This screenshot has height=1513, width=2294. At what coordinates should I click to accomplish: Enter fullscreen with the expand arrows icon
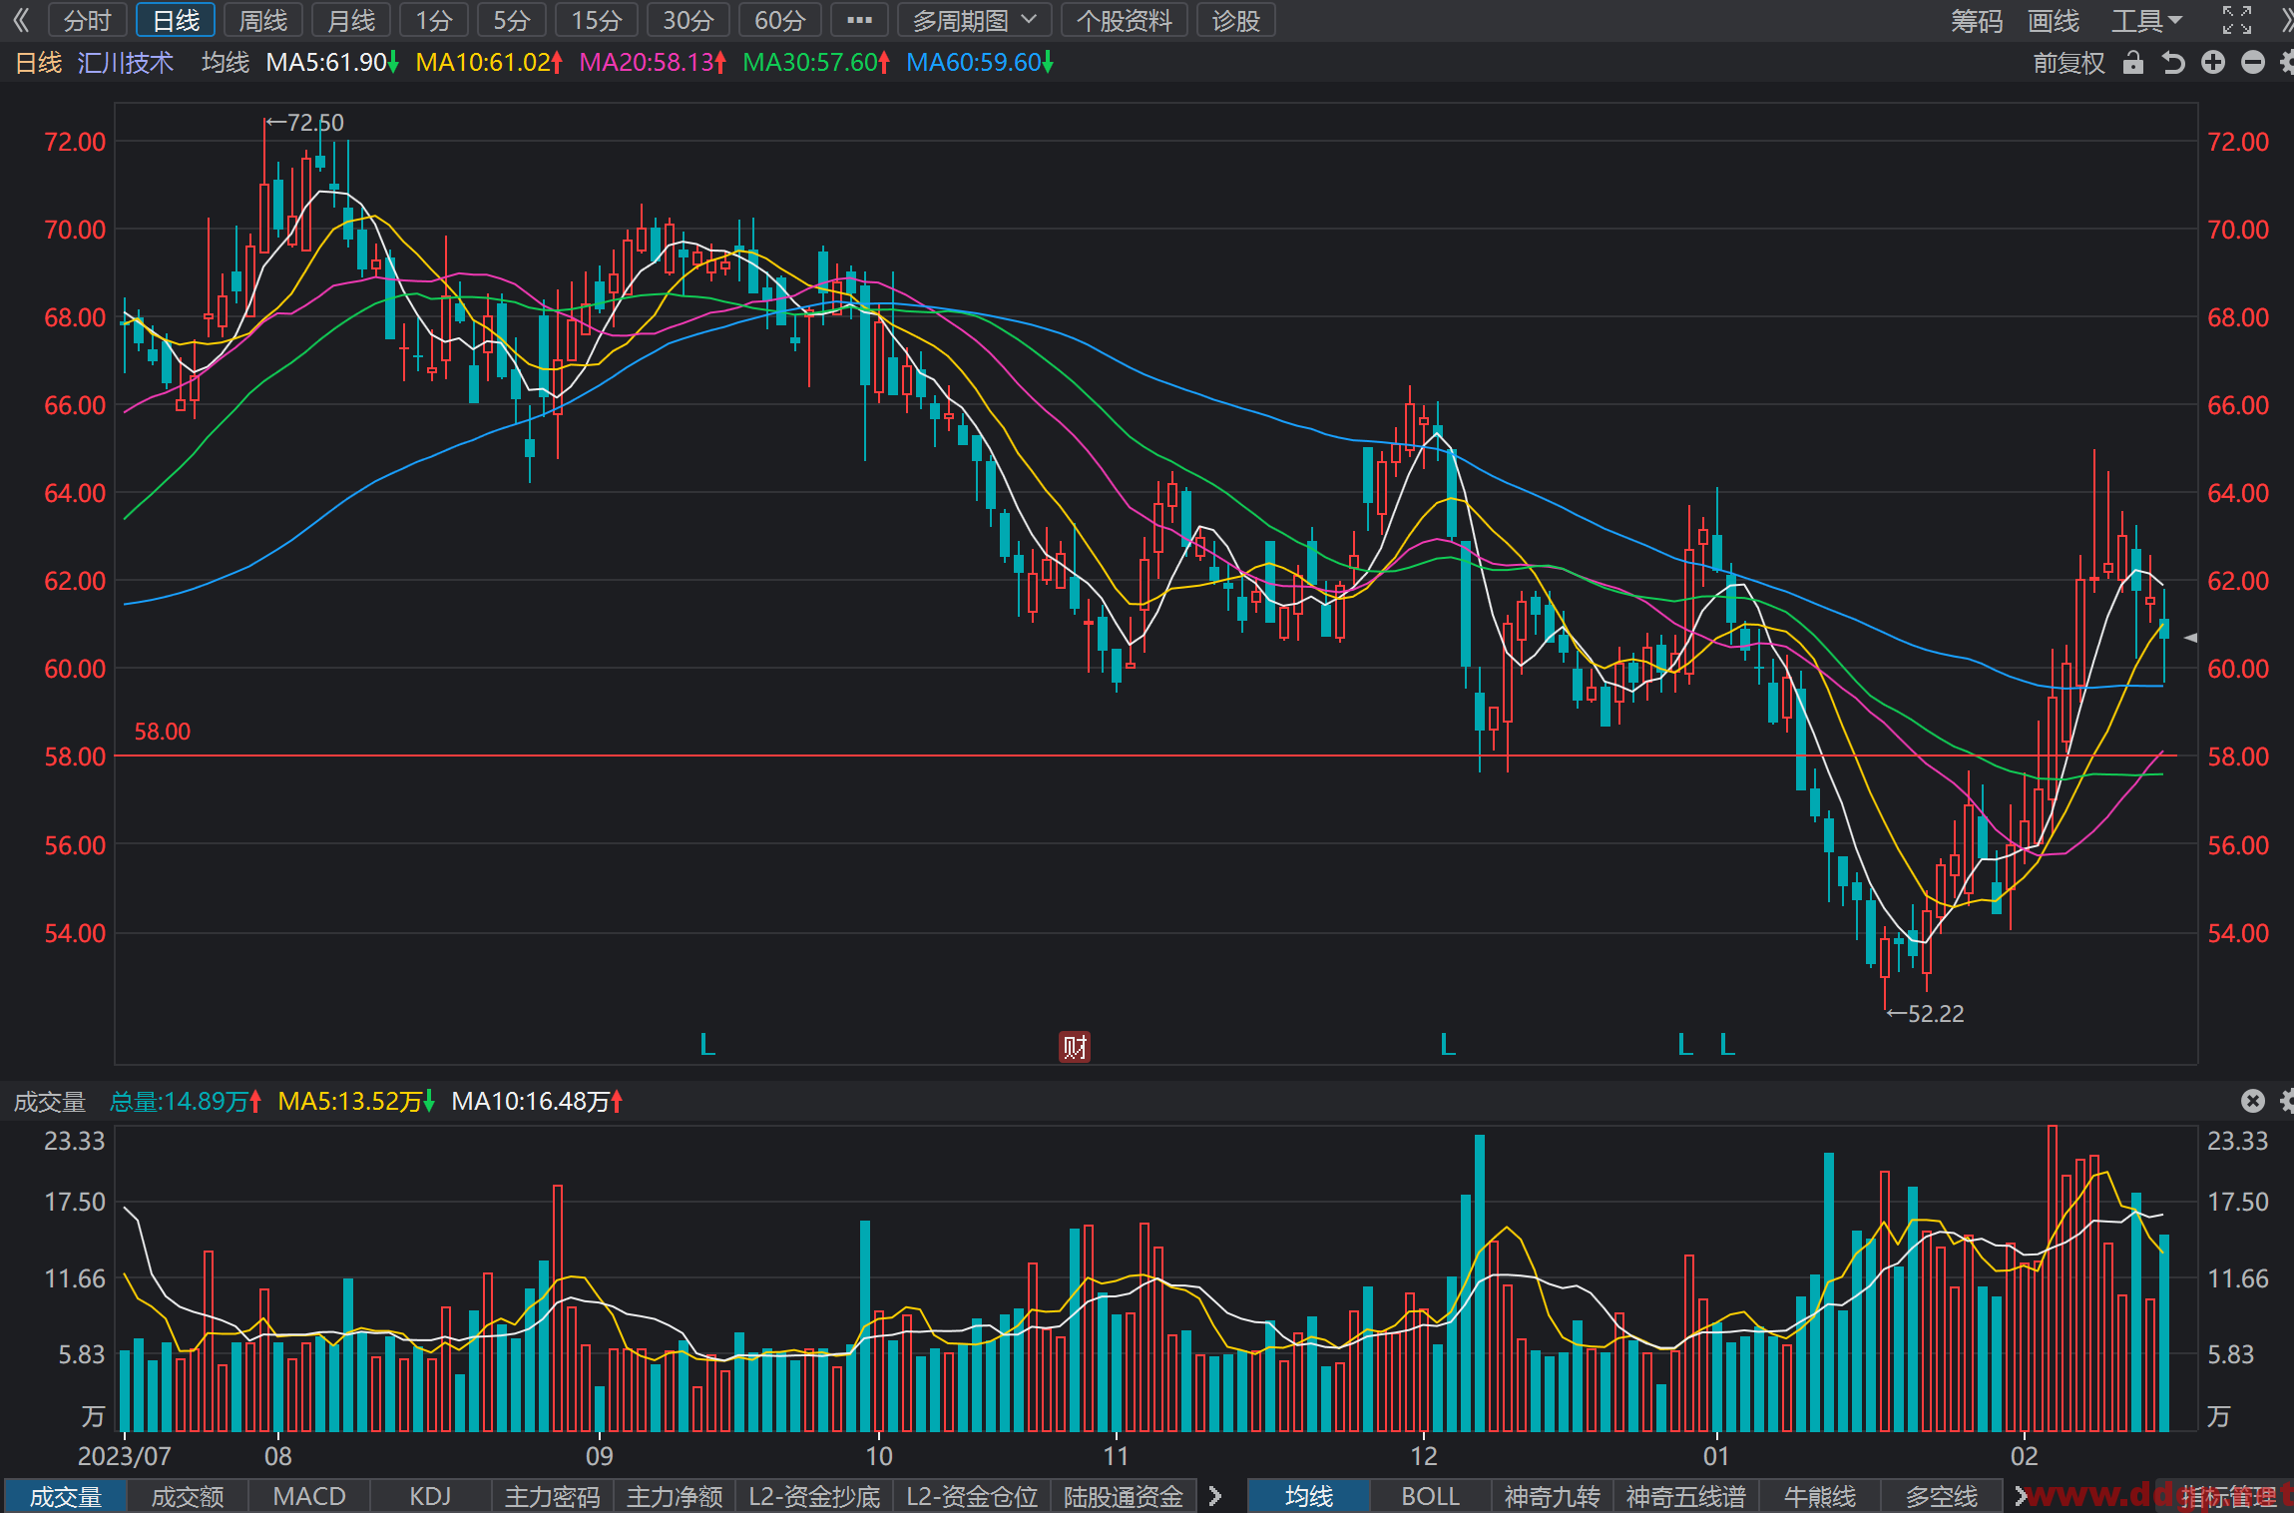(x=2236, y=20)
